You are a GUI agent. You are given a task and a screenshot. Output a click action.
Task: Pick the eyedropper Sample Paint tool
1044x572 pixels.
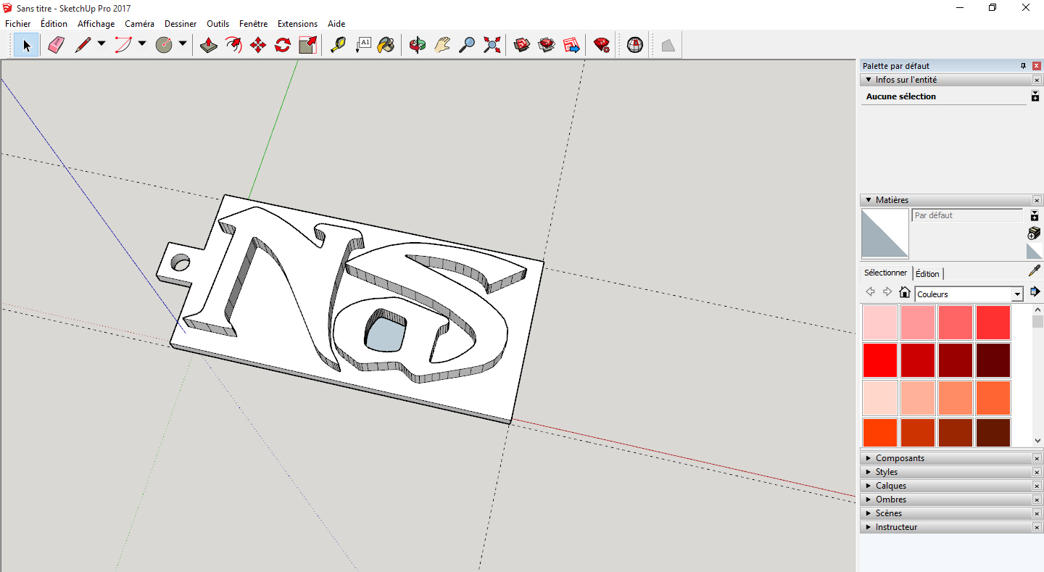[1035, 271]
